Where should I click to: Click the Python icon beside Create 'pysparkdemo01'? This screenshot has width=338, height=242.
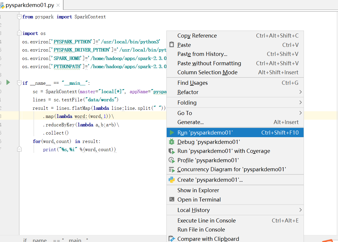point(172,180)
